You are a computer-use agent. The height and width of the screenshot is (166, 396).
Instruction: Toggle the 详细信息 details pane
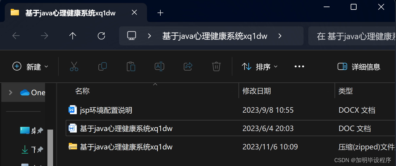359,67
